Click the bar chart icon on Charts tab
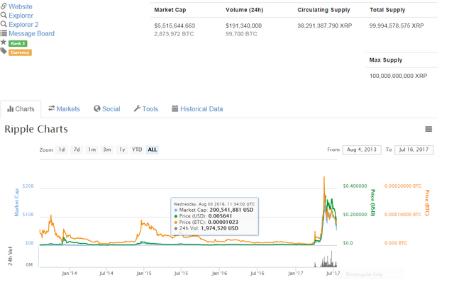This screenshot has width=454, height=287. (x=11, y=109)
